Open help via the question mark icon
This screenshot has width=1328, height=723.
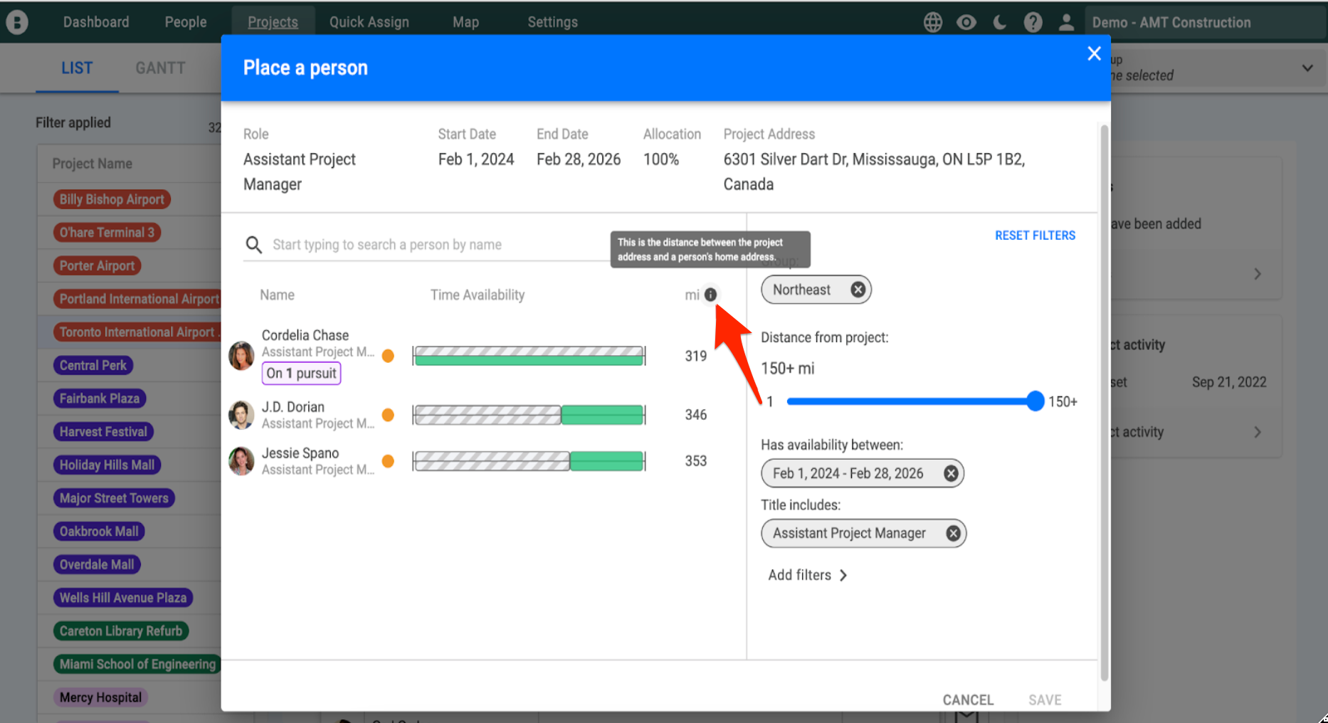click(1033, 22)
